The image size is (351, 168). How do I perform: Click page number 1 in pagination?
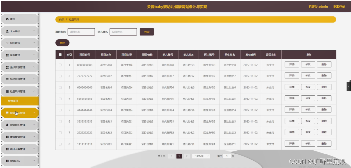point(179,156)
